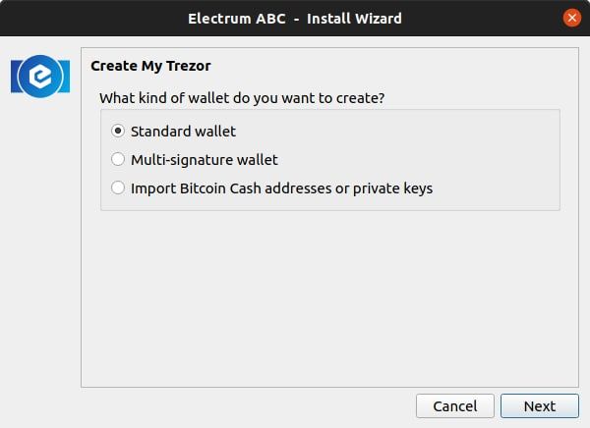Viewport: 590px width, 428px height.
Task: Click "Install Wizard" in the window title
Action: (353, 18)
